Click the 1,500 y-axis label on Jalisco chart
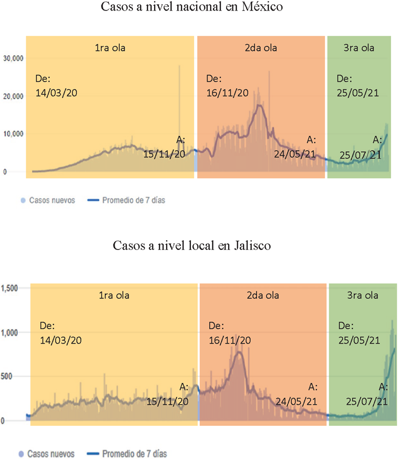This screenshot has height=459, width=399. click(x=11, y=288)
